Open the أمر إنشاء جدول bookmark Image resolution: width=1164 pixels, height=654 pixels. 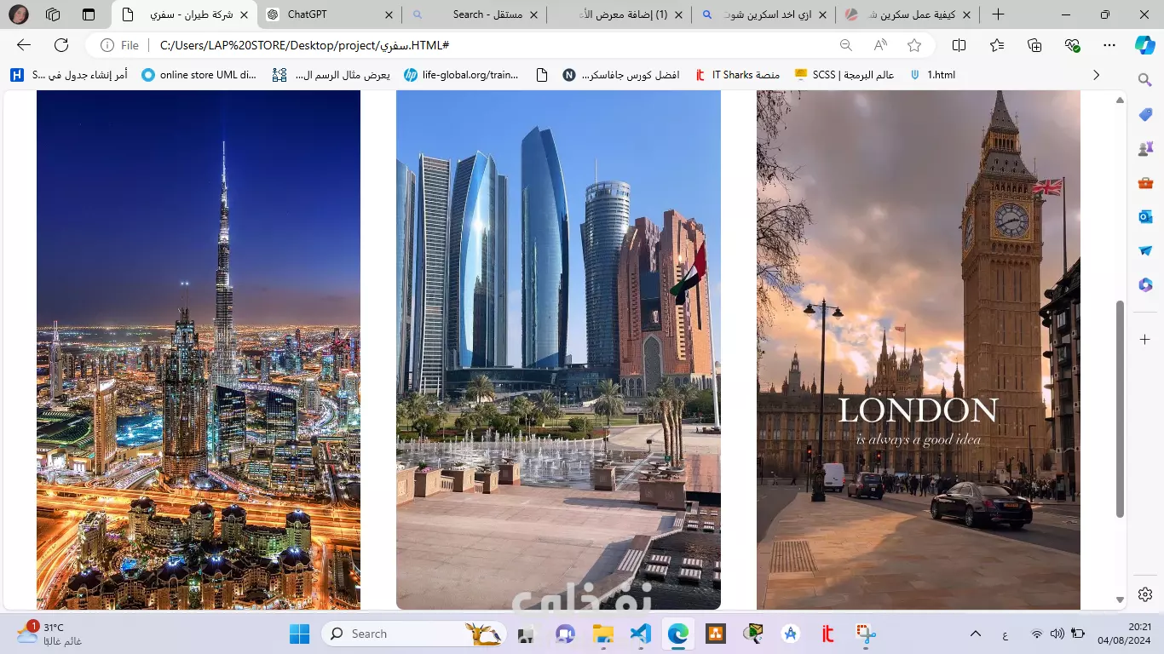pyautogui.click(x=69, y=75)
